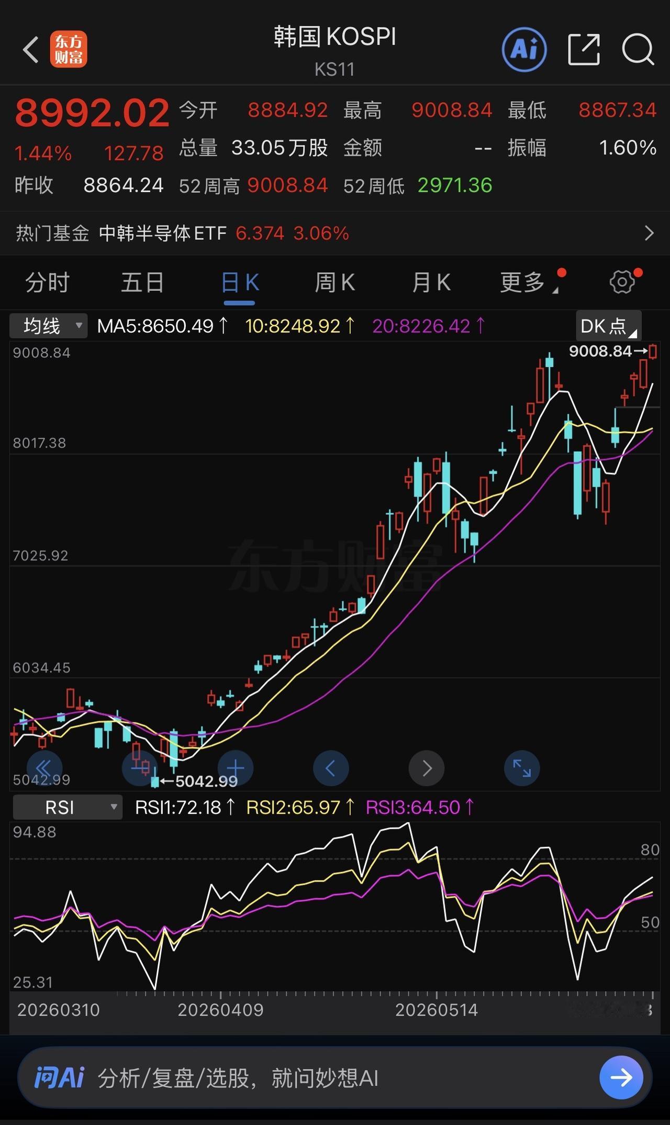The width and height of the screenshot is (670, 1125).
Task: Select the 月K tab
Action: point(431,283)
